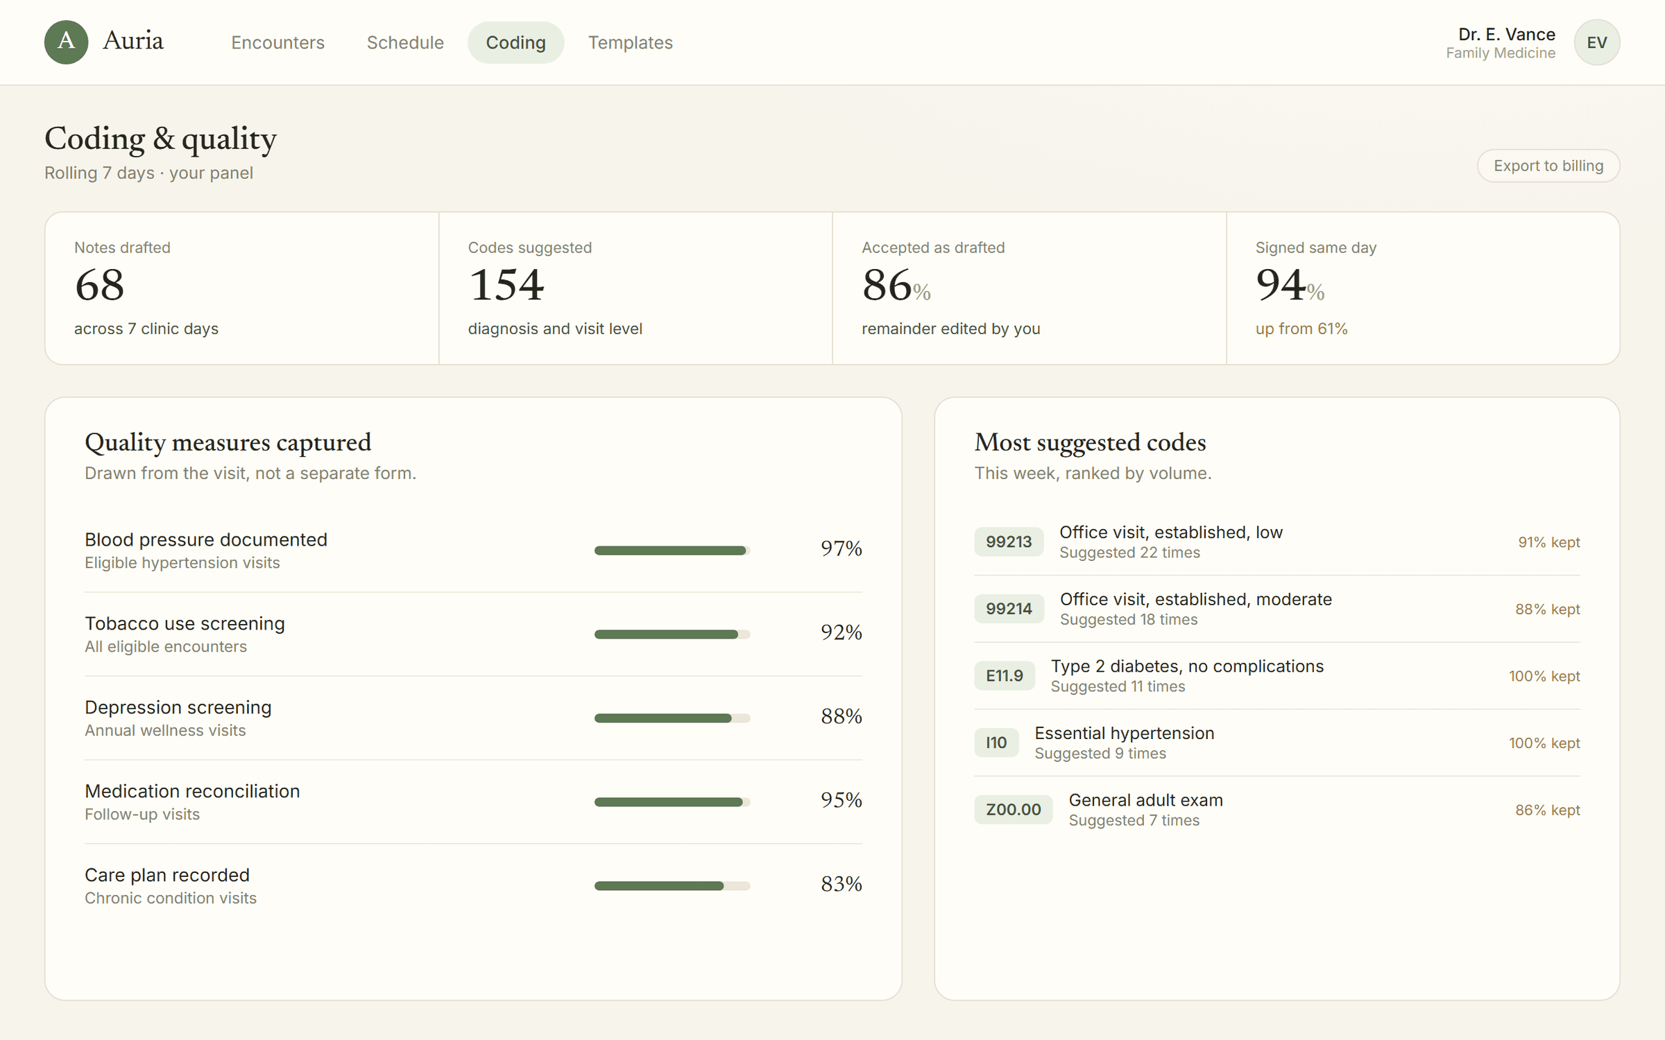Image resolution: width=1665 pixels, height=1040 pixels.
Task: Click the Medication reconciliation progress bar
Action: pos(672,802)
